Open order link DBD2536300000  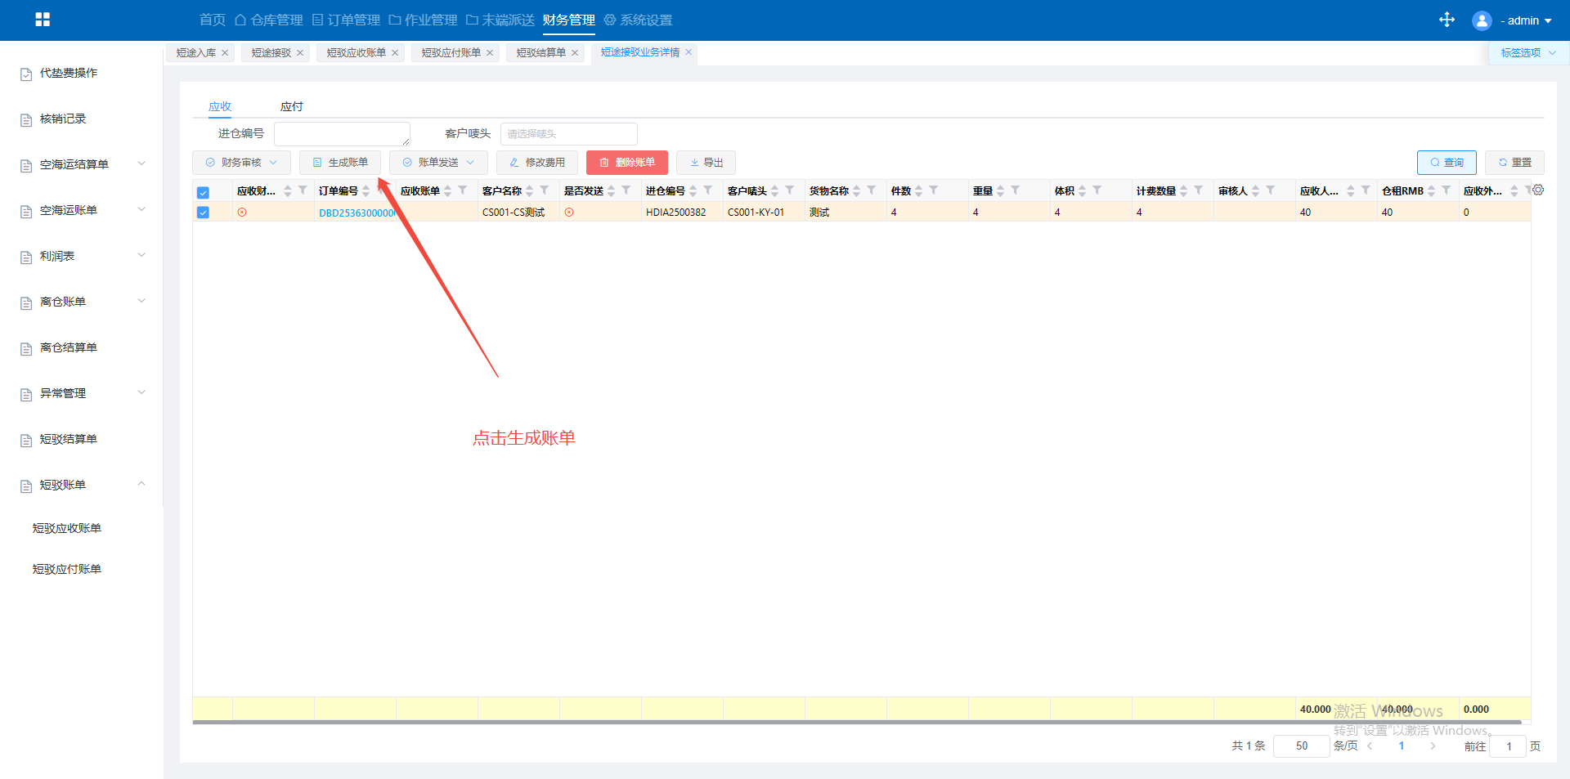[357, 213]
